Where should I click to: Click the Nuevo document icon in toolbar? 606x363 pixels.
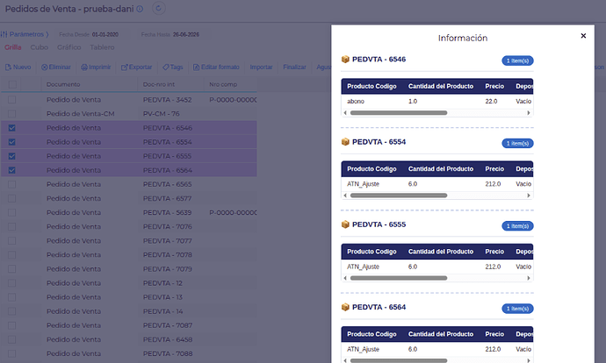pyautogui.click(x=8, y=68)
